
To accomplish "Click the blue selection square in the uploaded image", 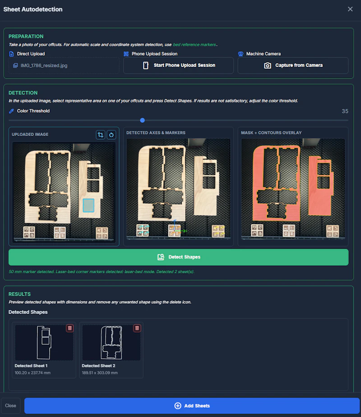I will click(x=88, y=205).
